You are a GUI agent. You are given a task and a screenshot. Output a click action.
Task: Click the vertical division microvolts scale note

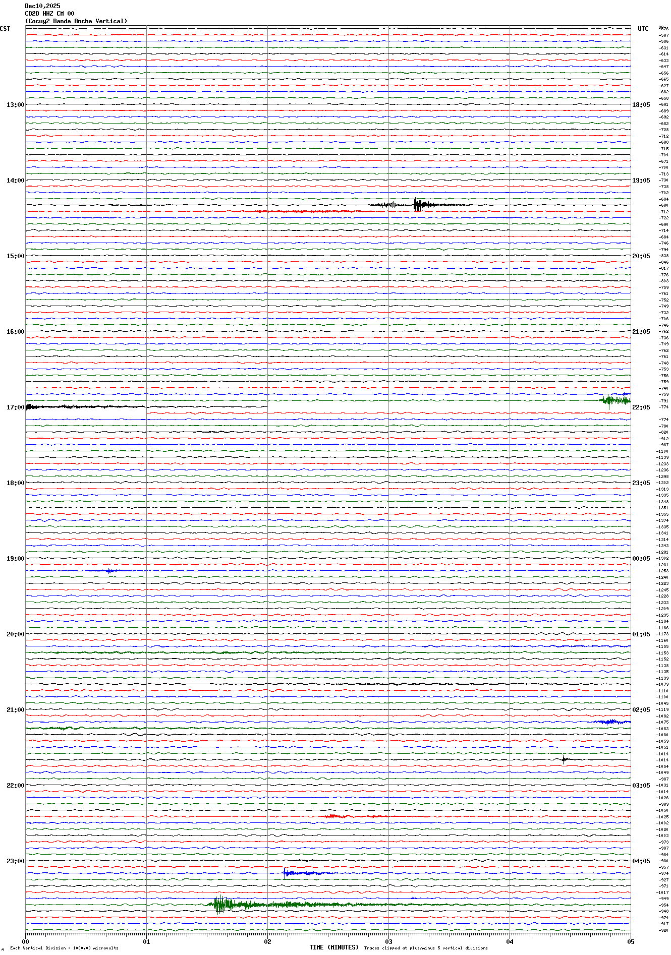pyautogui.click(x=64, y=948)
